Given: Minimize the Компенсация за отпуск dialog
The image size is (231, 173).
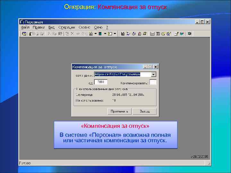Looking at the screenshot, I should [145, 67].
